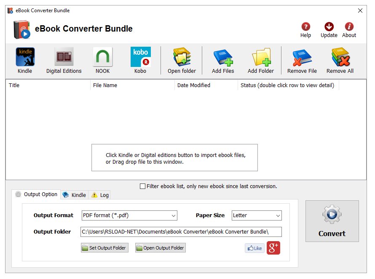The image size is (375, 279).
Task: Enable filtering for only new ebooks
Action: point(143,186)
